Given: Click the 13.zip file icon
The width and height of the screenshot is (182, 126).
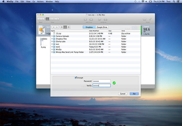Looking at the screenshot, I should click(54, 33).
